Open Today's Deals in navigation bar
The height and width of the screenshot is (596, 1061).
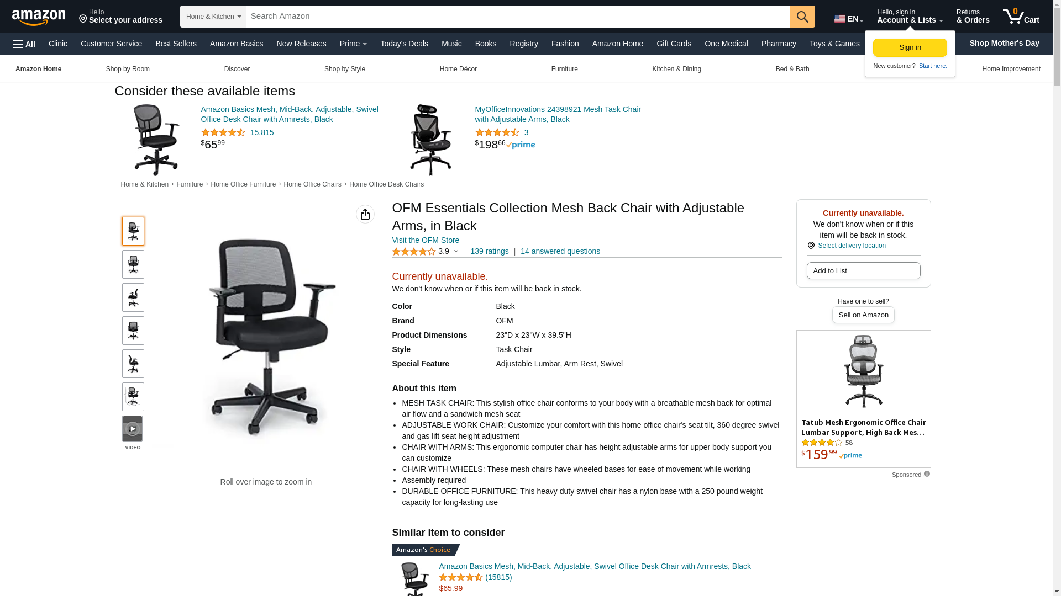[x=404, y=44]
